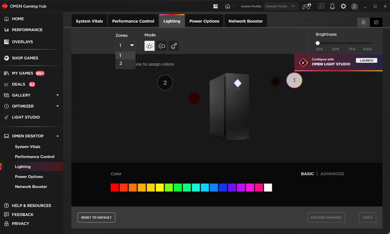Switch color picker to ADVANCED
Screen dimensions: 390x234
[x=332, y=174]
